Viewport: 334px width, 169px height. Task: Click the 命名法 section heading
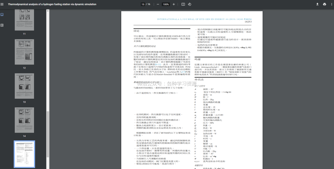[199, 80]
